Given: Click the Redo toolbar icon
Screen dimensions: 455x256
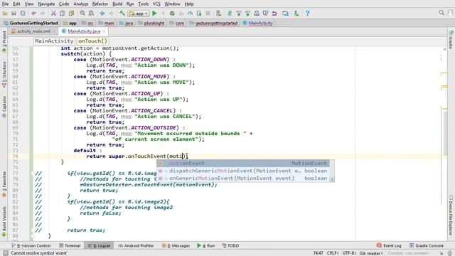Looking at the screenshot, I should pos(43,14).
